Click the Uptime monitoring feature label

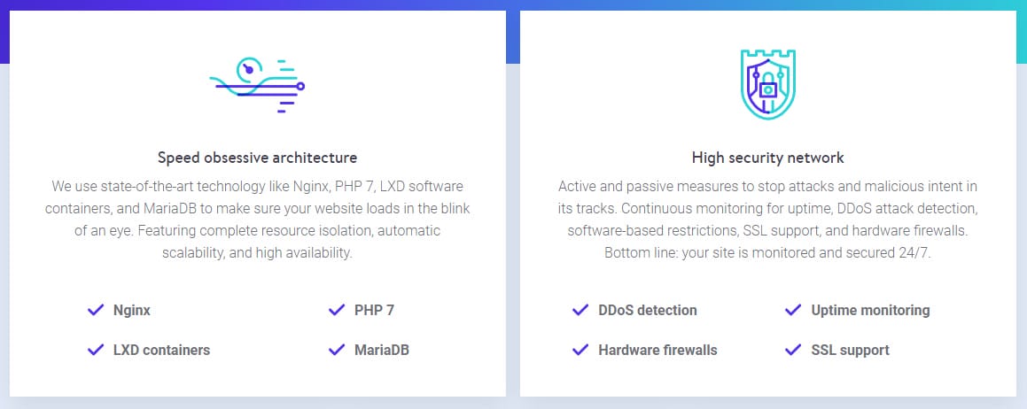[x=870, y=311]
